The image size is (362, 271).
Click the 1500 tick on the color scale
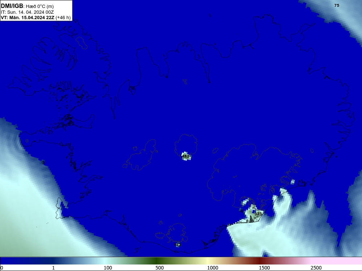pyautogui.click(x=264, y=268)
